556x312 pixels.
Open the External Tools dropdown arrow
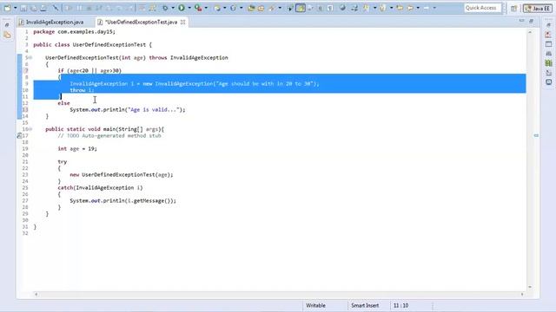pos(206,8)
